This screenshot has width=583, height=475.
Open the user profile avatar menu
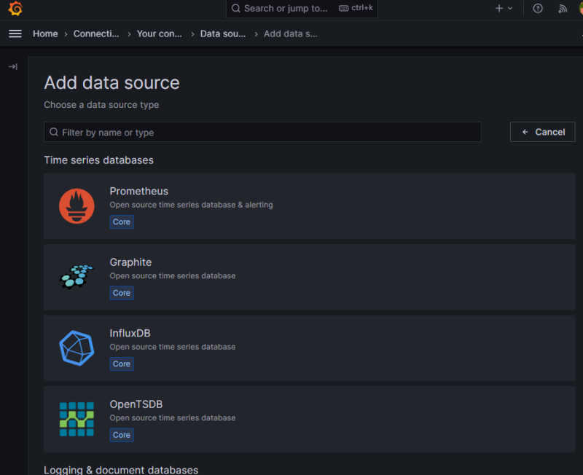coord(579,9)
